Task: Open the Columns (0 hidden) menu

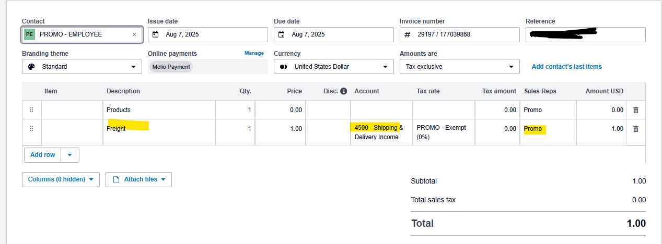Action: click(61, 179)
